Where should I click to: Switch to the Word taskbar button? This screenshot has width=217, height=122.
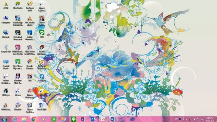pyautogui.click(x=113, y=119)
